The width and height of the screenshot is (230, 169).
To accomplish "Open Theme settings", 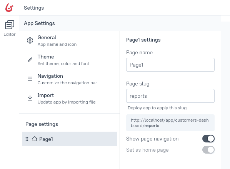I will pos(70,60).
